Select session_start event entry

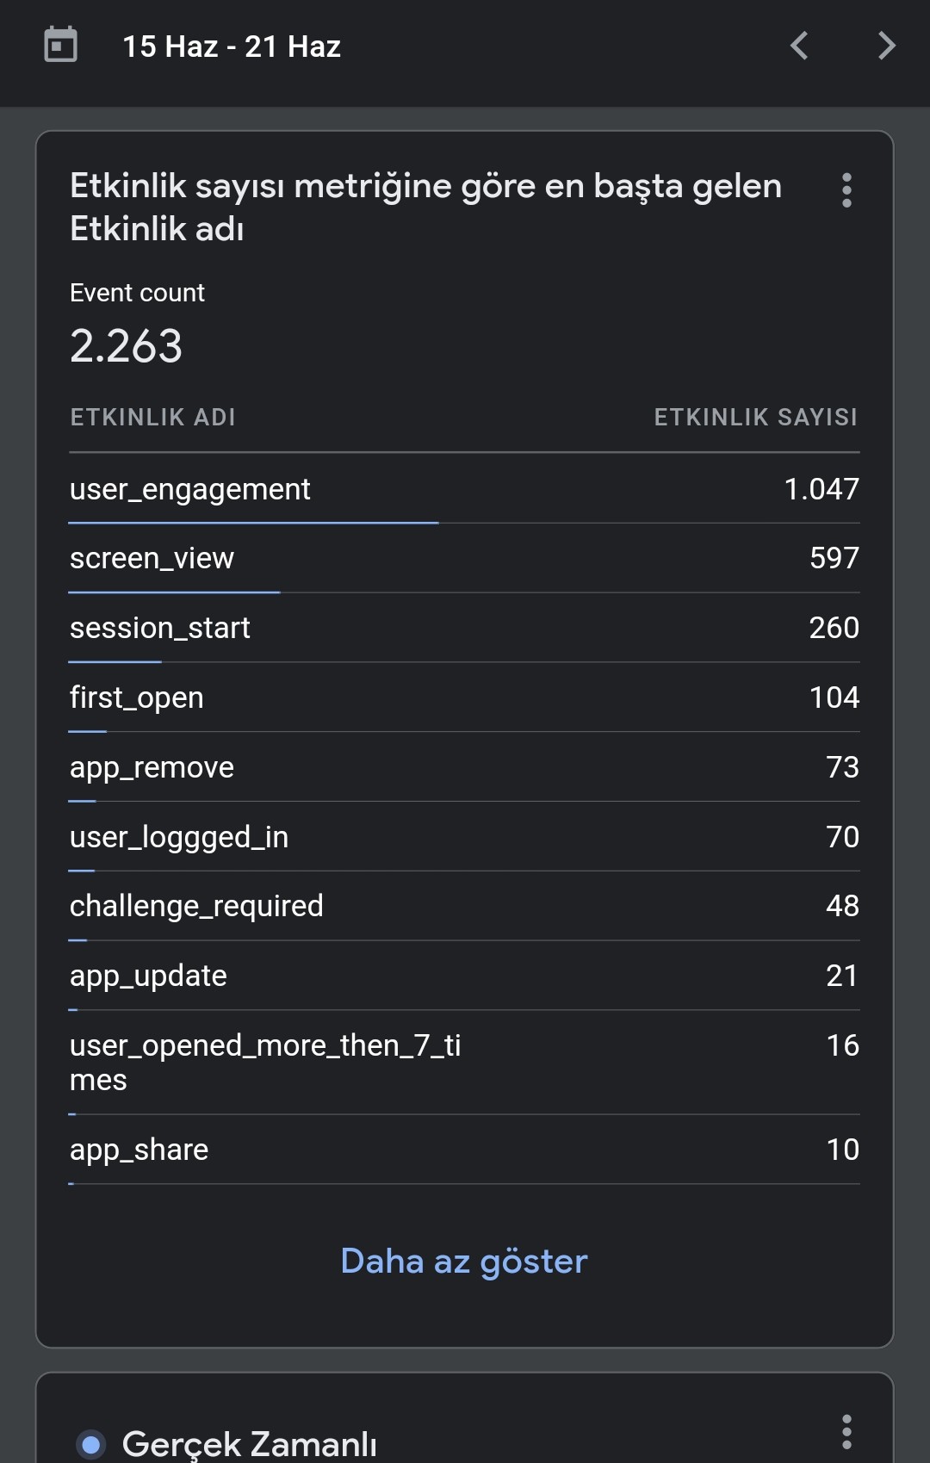point(464,628)
